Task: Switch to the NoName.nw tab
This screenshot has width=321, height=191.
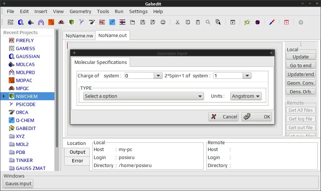Action: [x=80, y=36]
